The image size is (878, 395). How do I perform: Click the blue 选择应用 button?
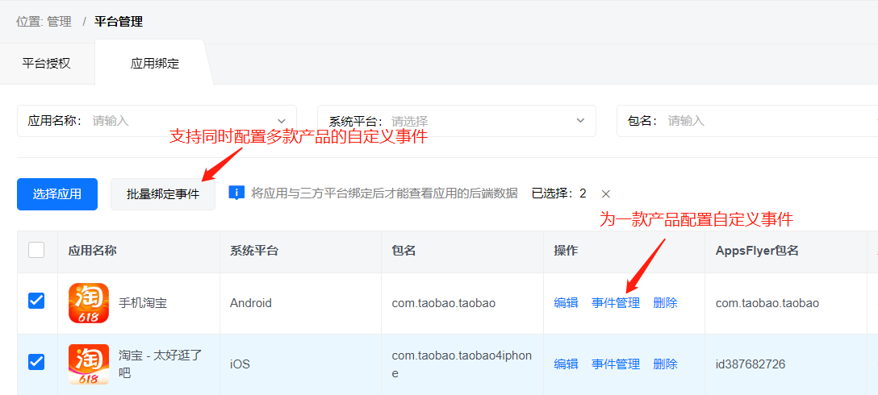(x=57, y=194)
